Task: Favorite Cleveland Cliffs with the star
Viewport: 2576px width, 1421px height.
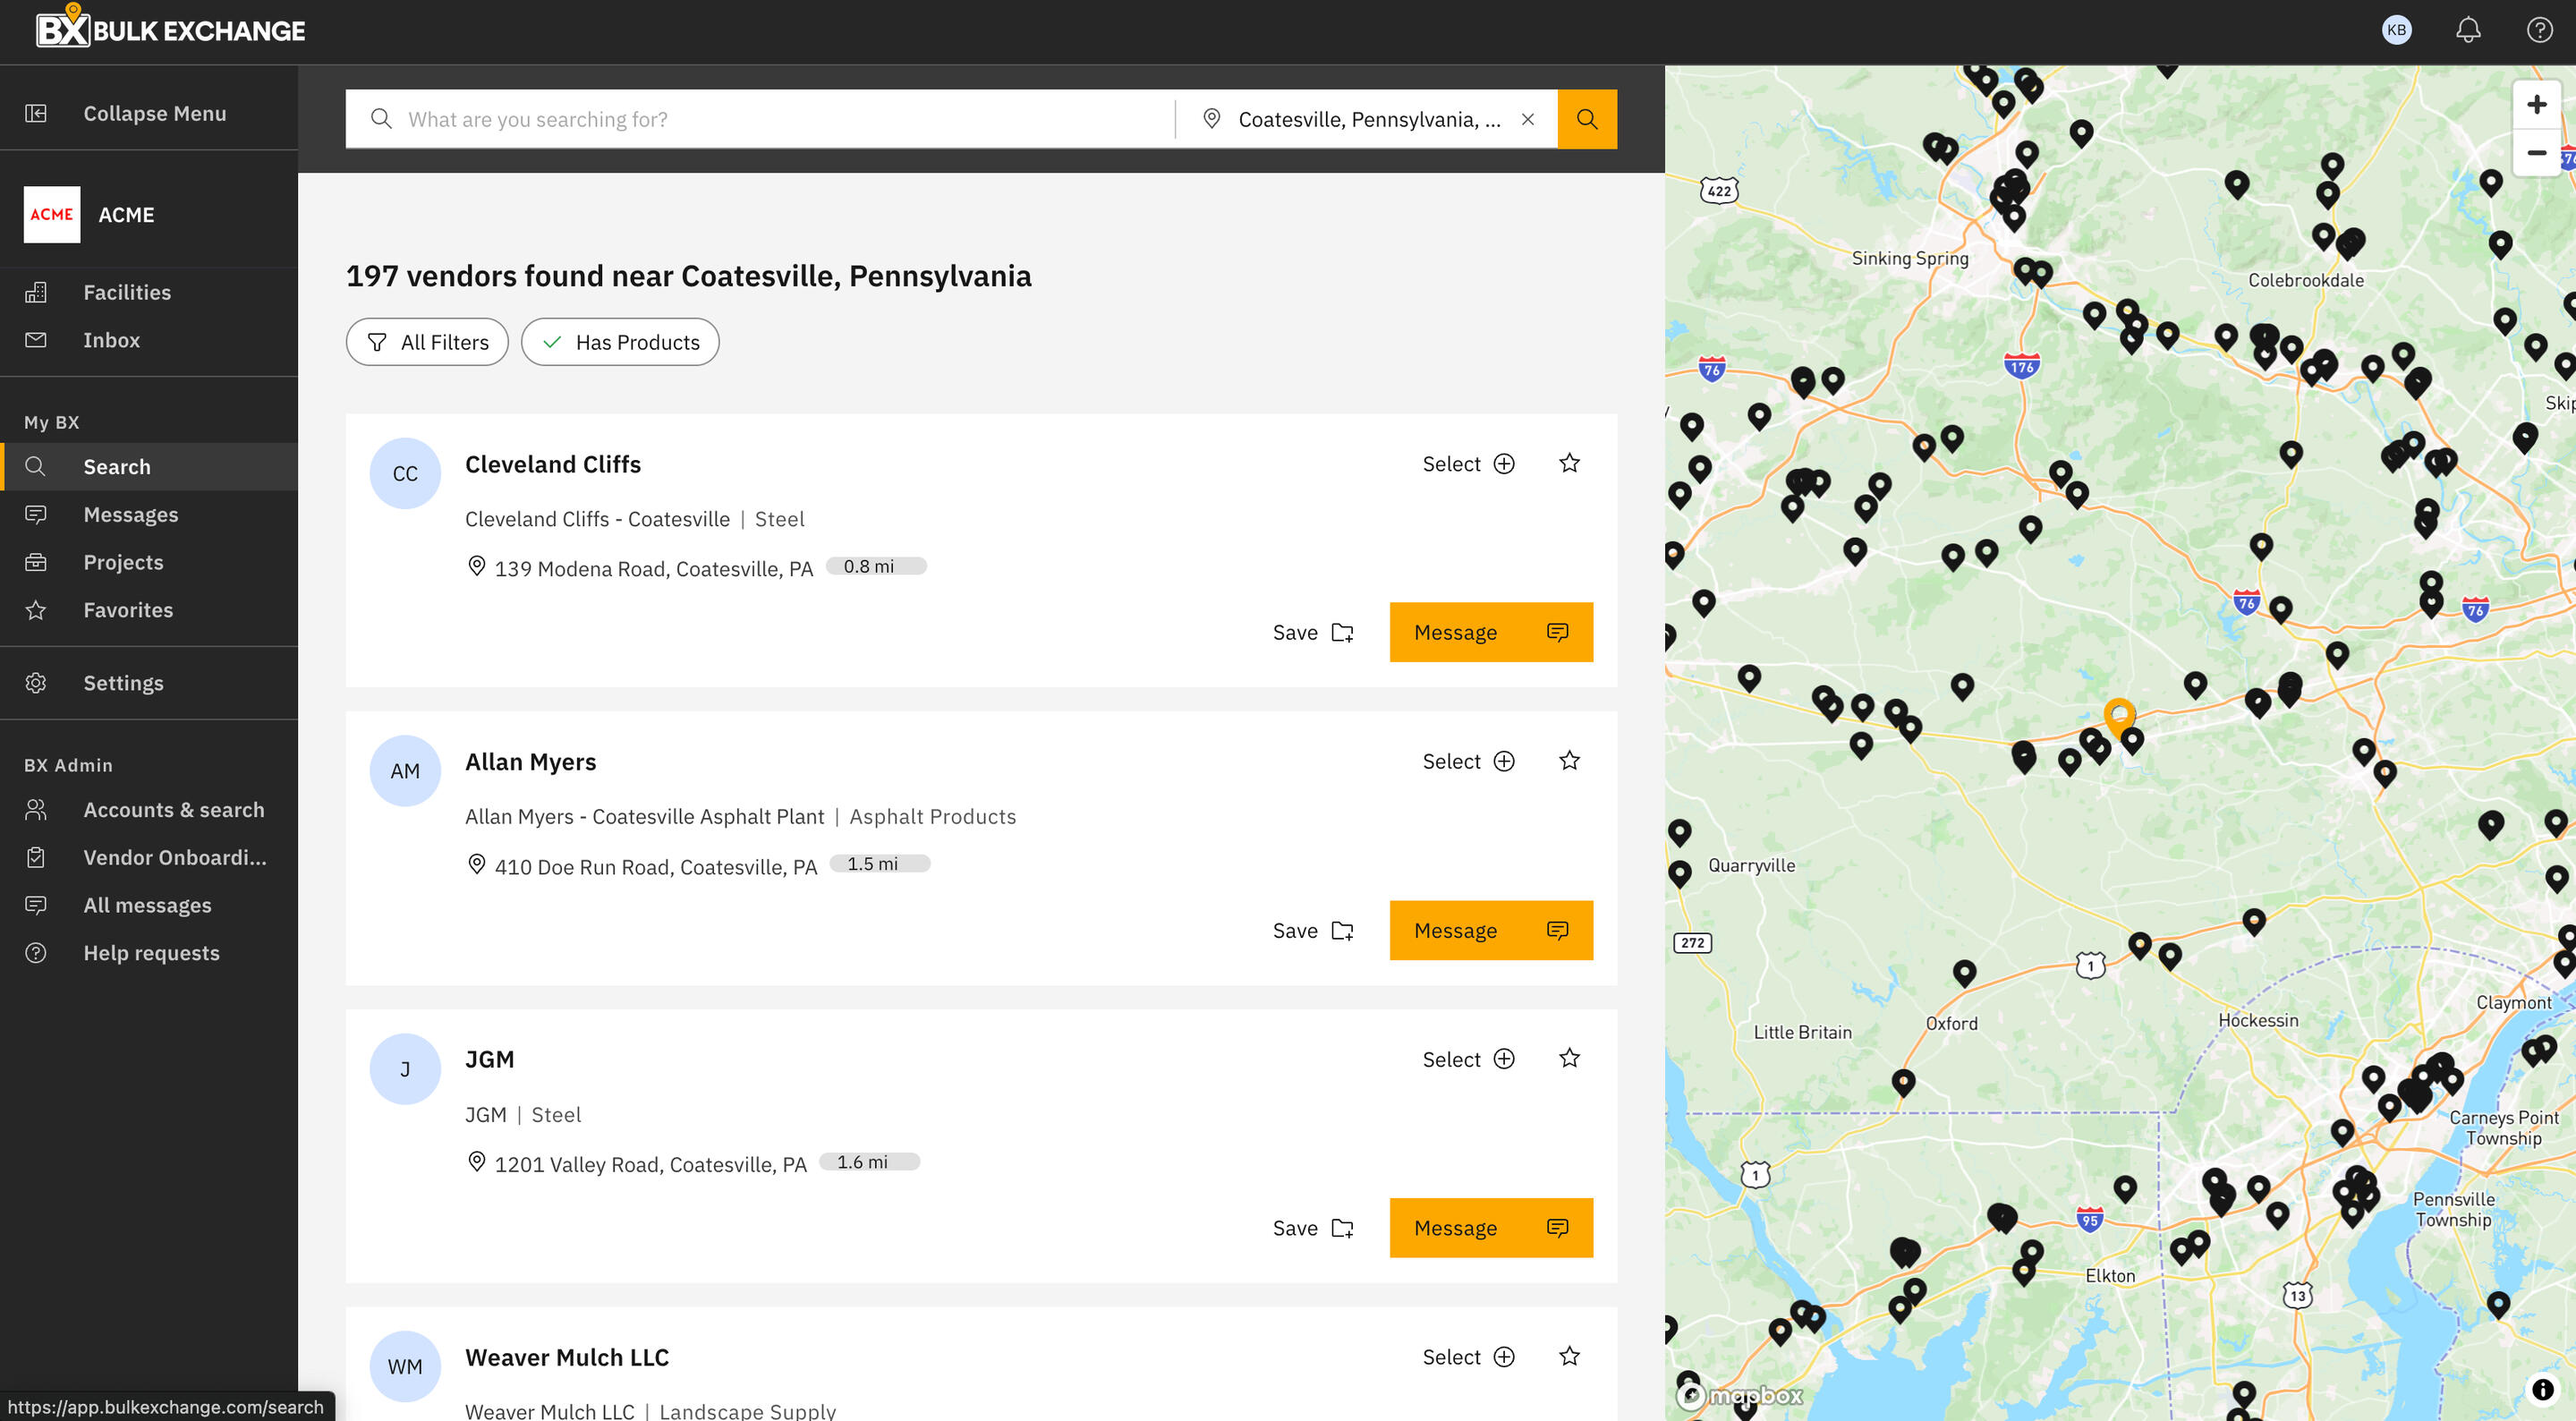Action: tap(1569, 463)
